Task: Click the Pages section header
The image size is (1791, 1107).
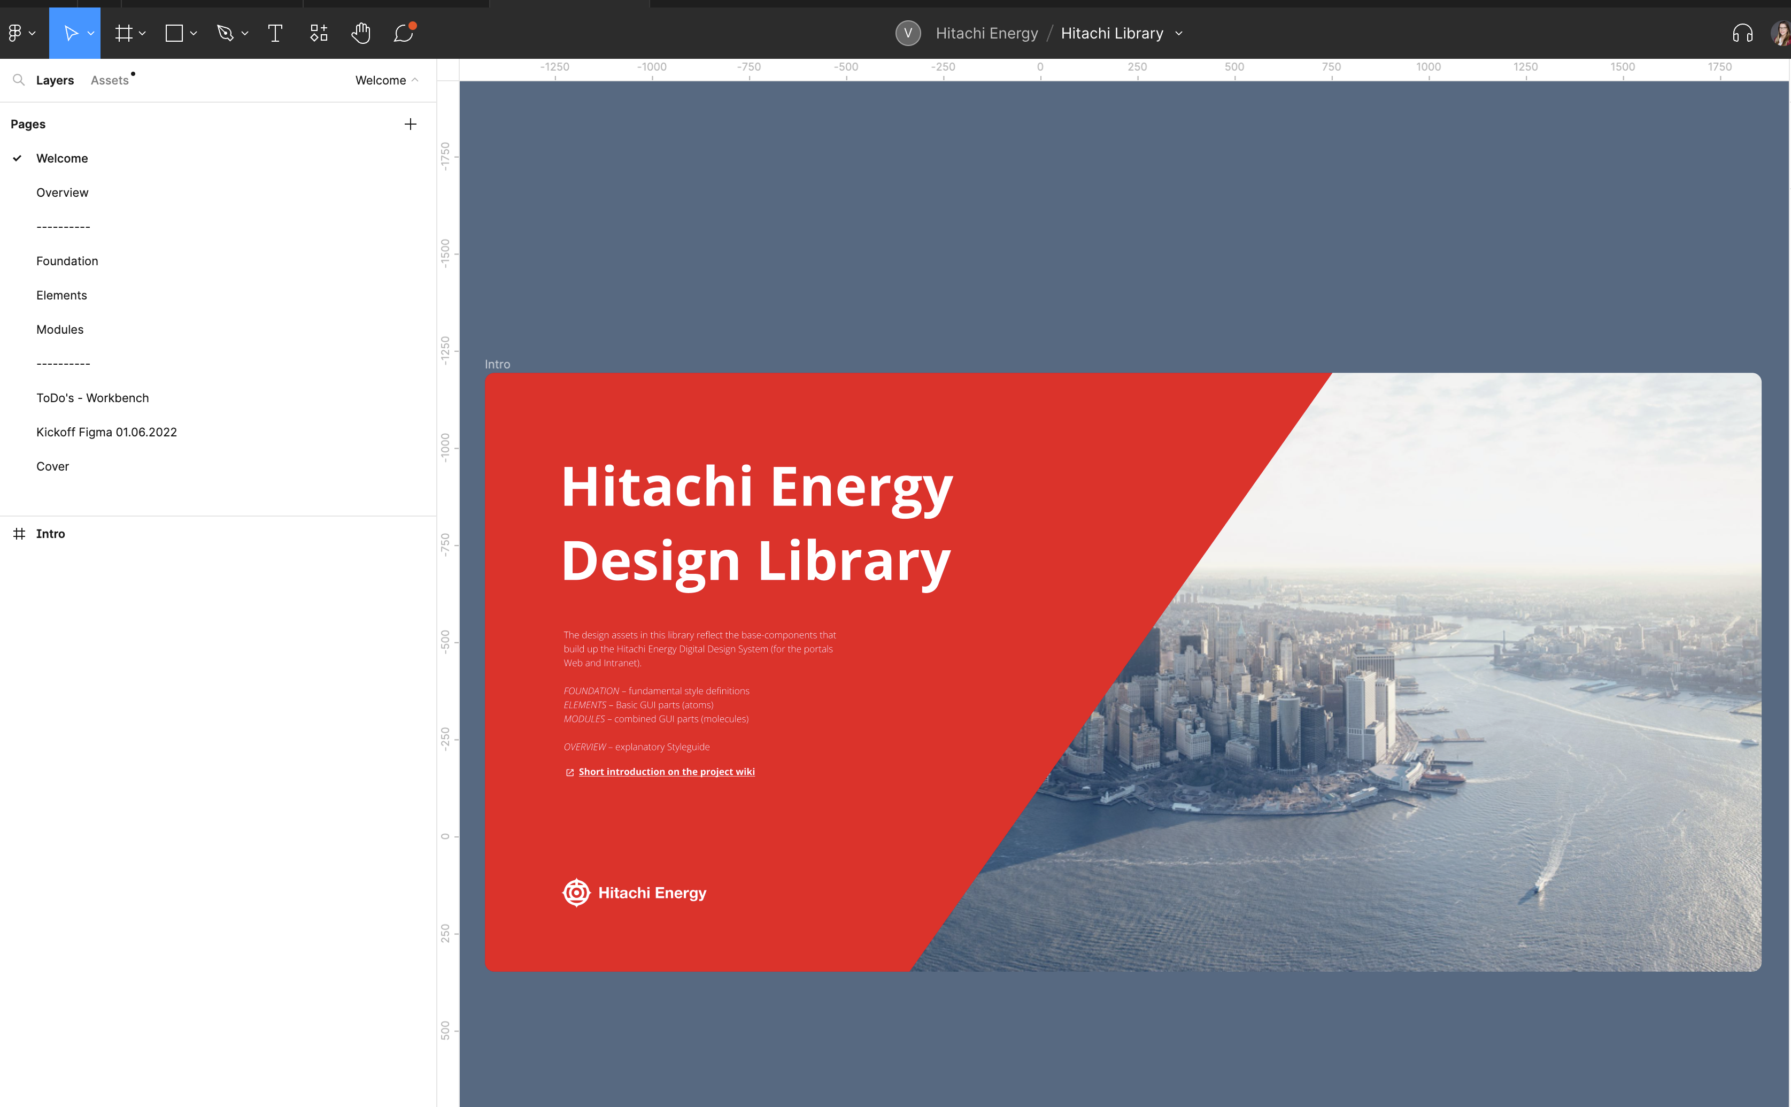Action: pyautogui.click(x=28, y=125)
